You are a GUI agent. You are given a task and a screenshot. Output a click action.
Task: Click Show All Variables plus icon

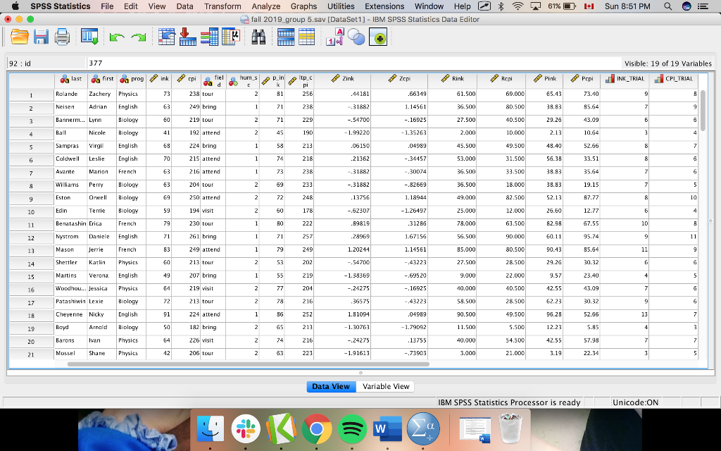(x=378, y=37)
